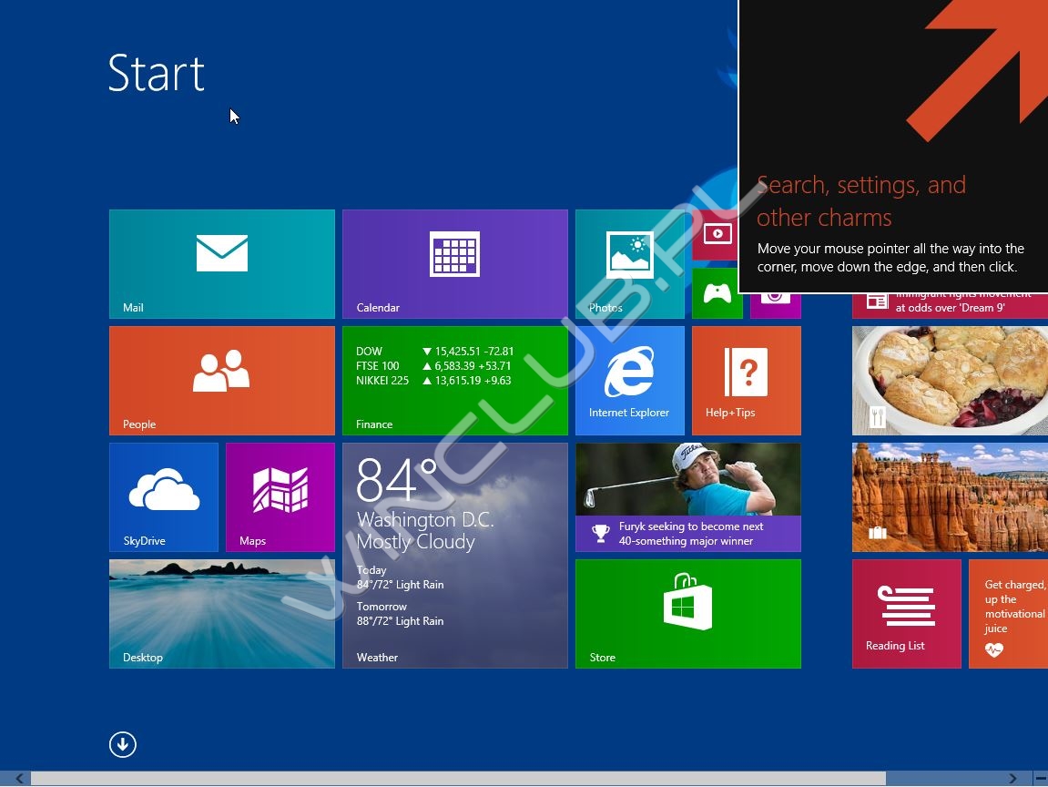Screen dimensions: 1048x787
Task: Open the News tile about Dream 9
Action: 950,305
